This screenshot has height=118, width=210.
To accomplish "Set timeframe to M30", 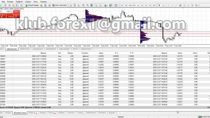I will click(x=134, y=5).
